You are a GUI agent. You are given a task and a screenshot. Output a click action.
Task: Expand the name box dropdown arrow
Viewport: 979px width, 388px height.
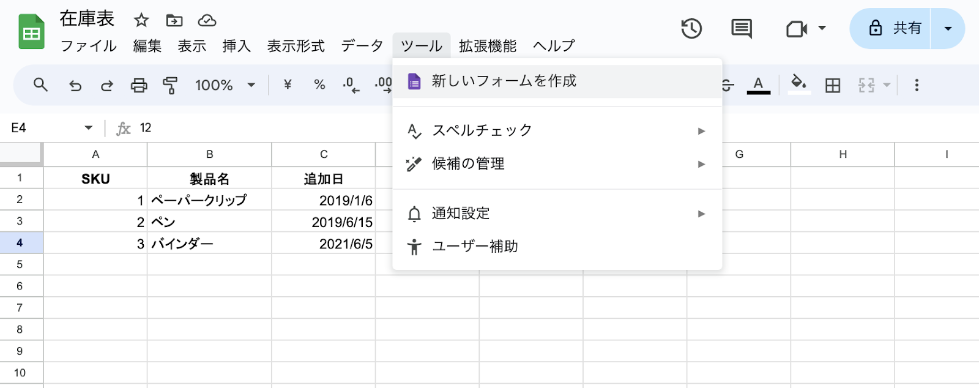[x=89, y=128]
